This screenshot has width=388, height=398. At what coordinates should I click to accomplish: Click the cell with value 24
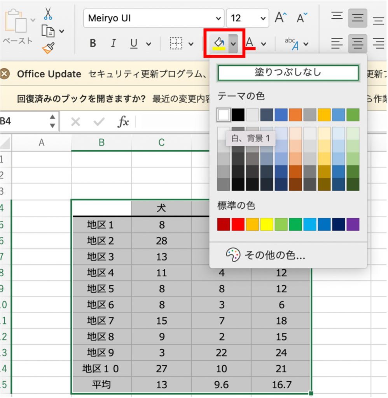pos(281,353)
